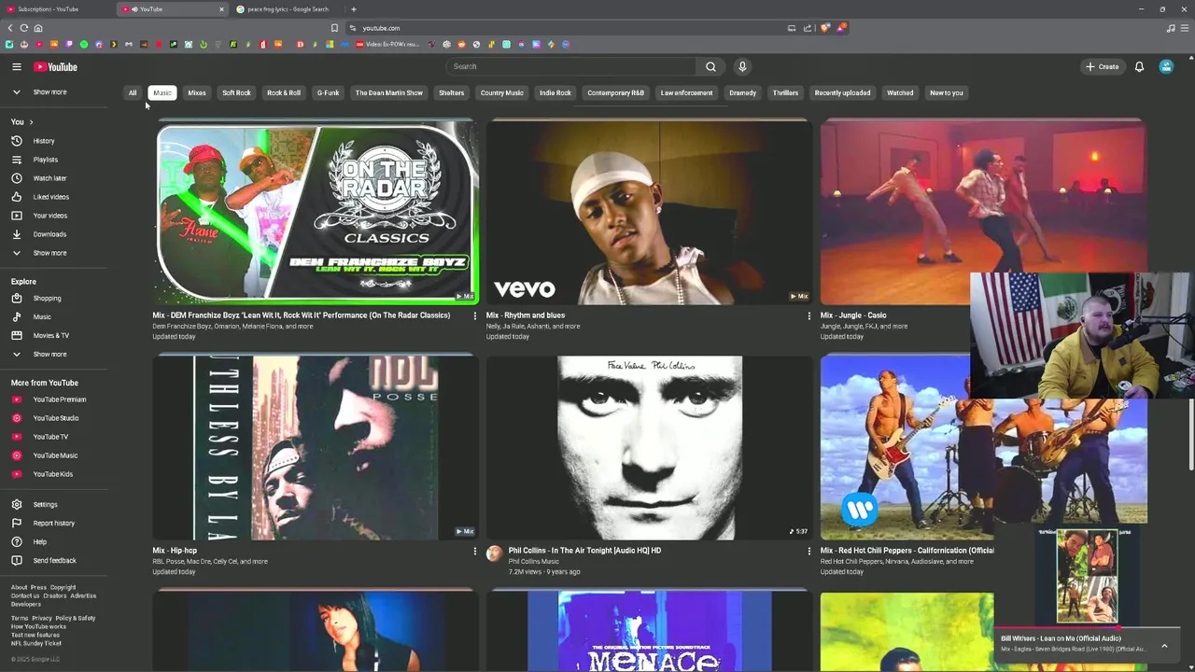
Task: Expand Show more at top of sidebar
Action: click(x=49, y=92)
